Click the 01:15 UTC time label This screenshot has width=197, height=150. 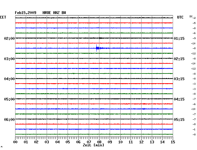point(179,38)
